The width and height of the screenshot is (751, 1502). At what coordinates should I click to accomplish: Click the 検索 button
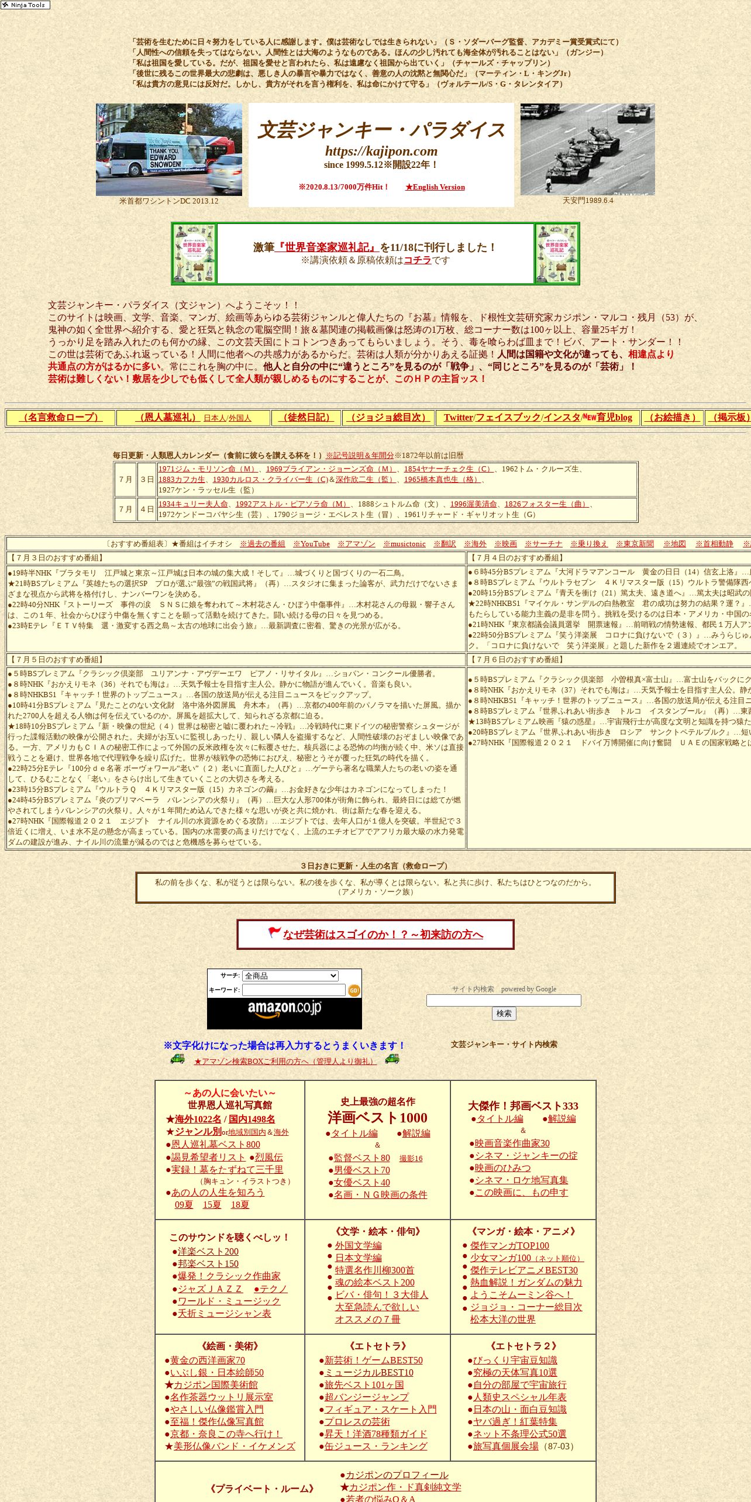(x=504, y=1013)
